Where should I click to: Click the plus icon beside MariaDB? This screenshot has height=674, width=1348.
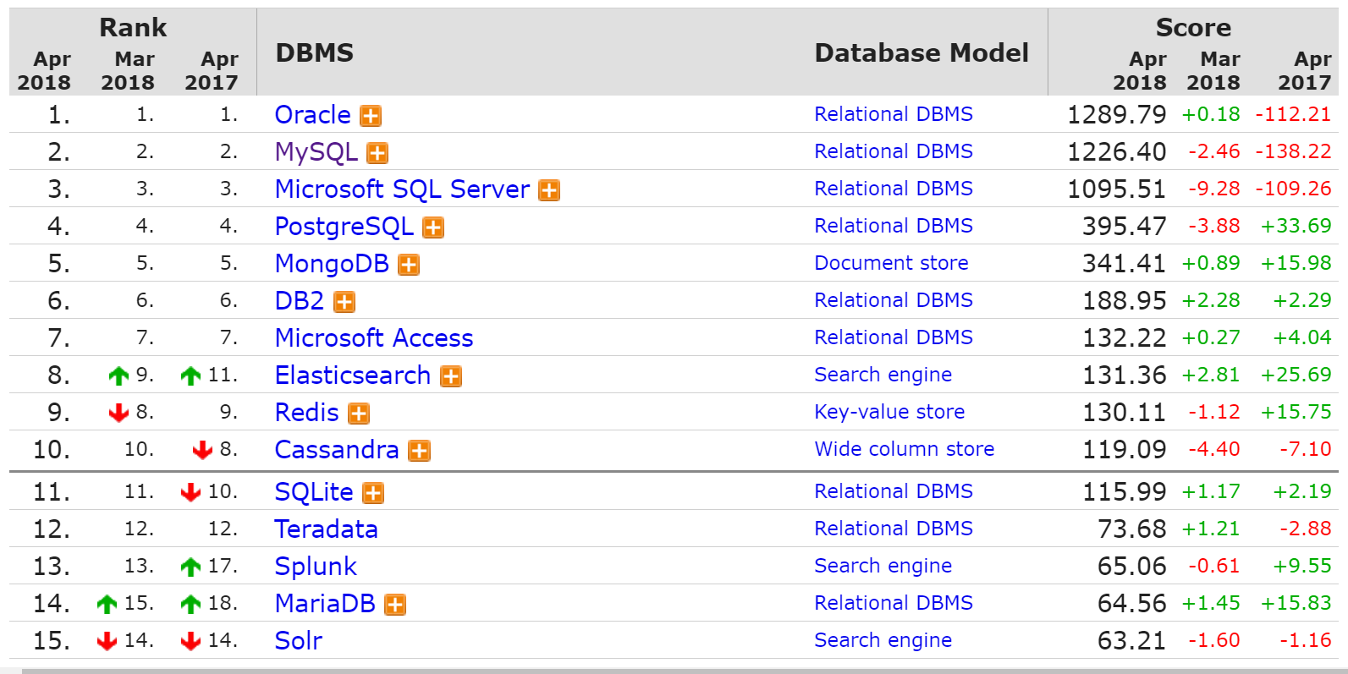[x=395, y=605]
